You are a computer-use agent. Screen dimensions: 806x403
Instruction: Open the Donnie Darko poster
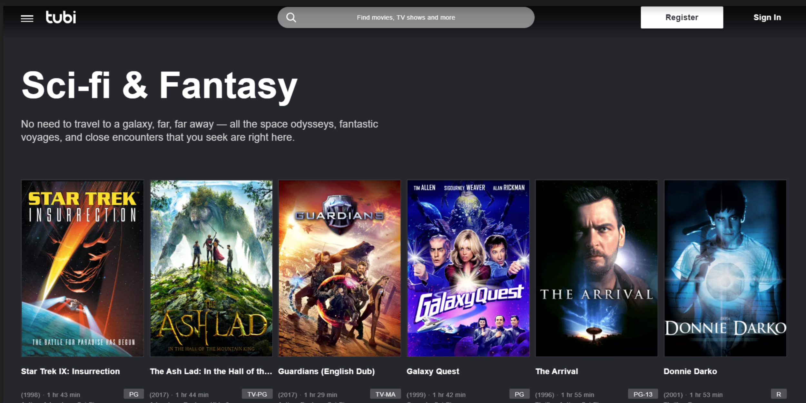pyautogui.click(x=725, y=268)
